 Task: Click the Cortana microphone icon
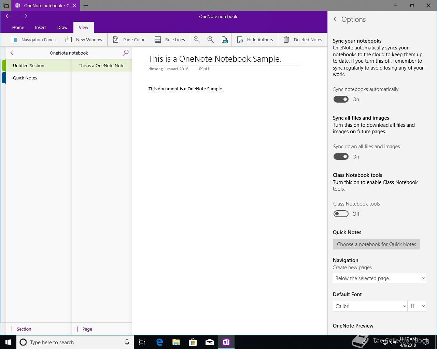[x=127, y=342]
